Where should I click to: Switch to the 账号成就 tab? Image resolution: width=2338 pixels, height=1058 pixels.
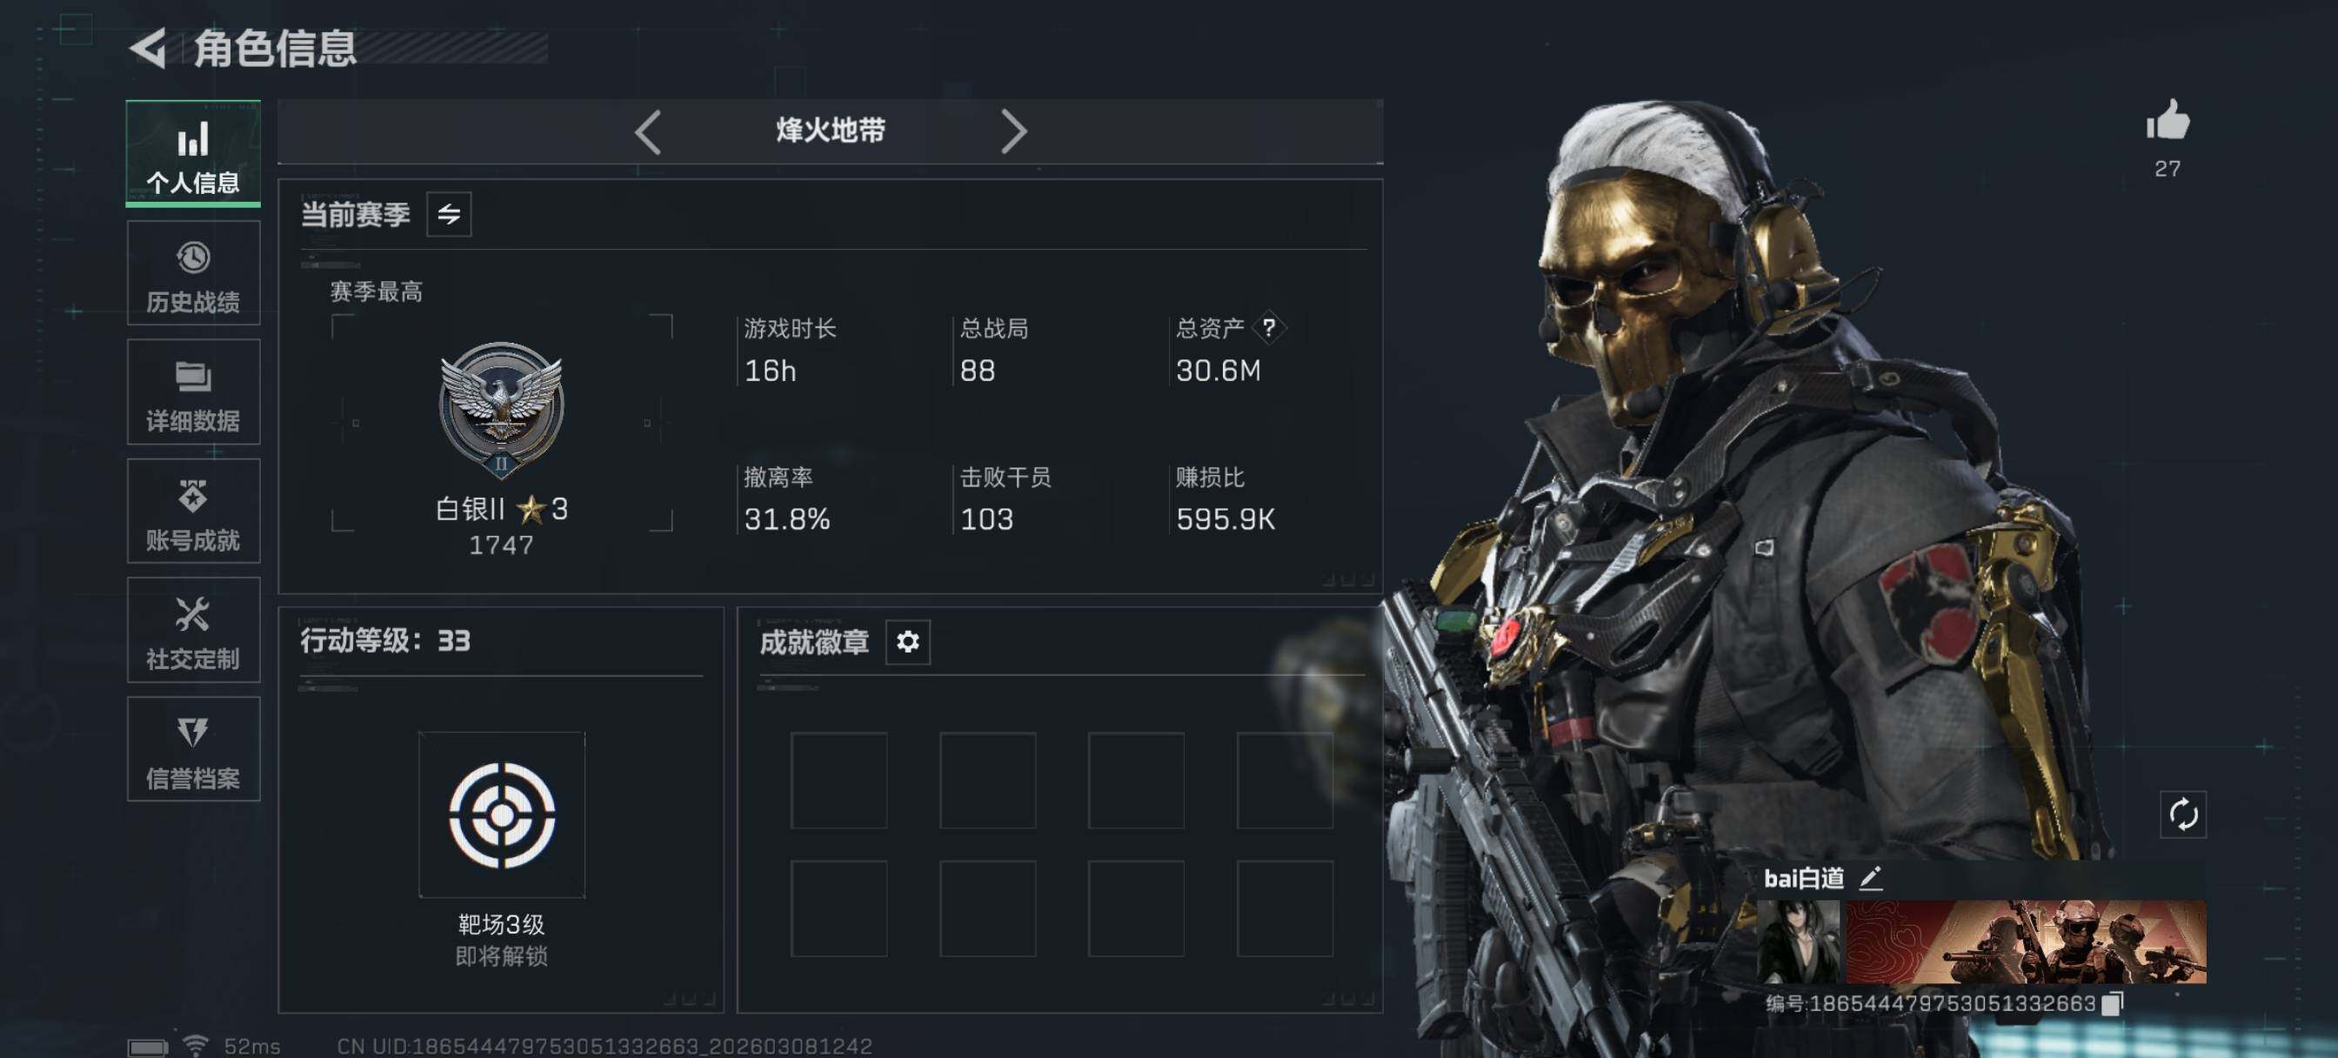click(193, 512)
